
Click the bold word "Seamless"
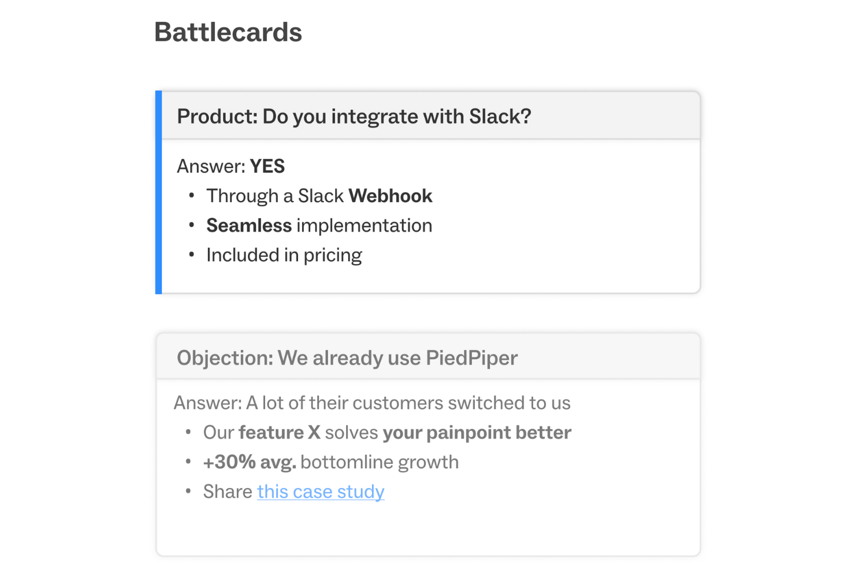tap(249, 226)
